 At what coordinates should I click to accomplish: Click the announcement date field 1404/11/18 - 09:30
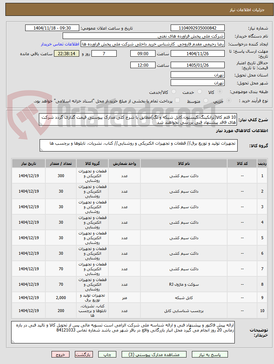pos(52,28)
